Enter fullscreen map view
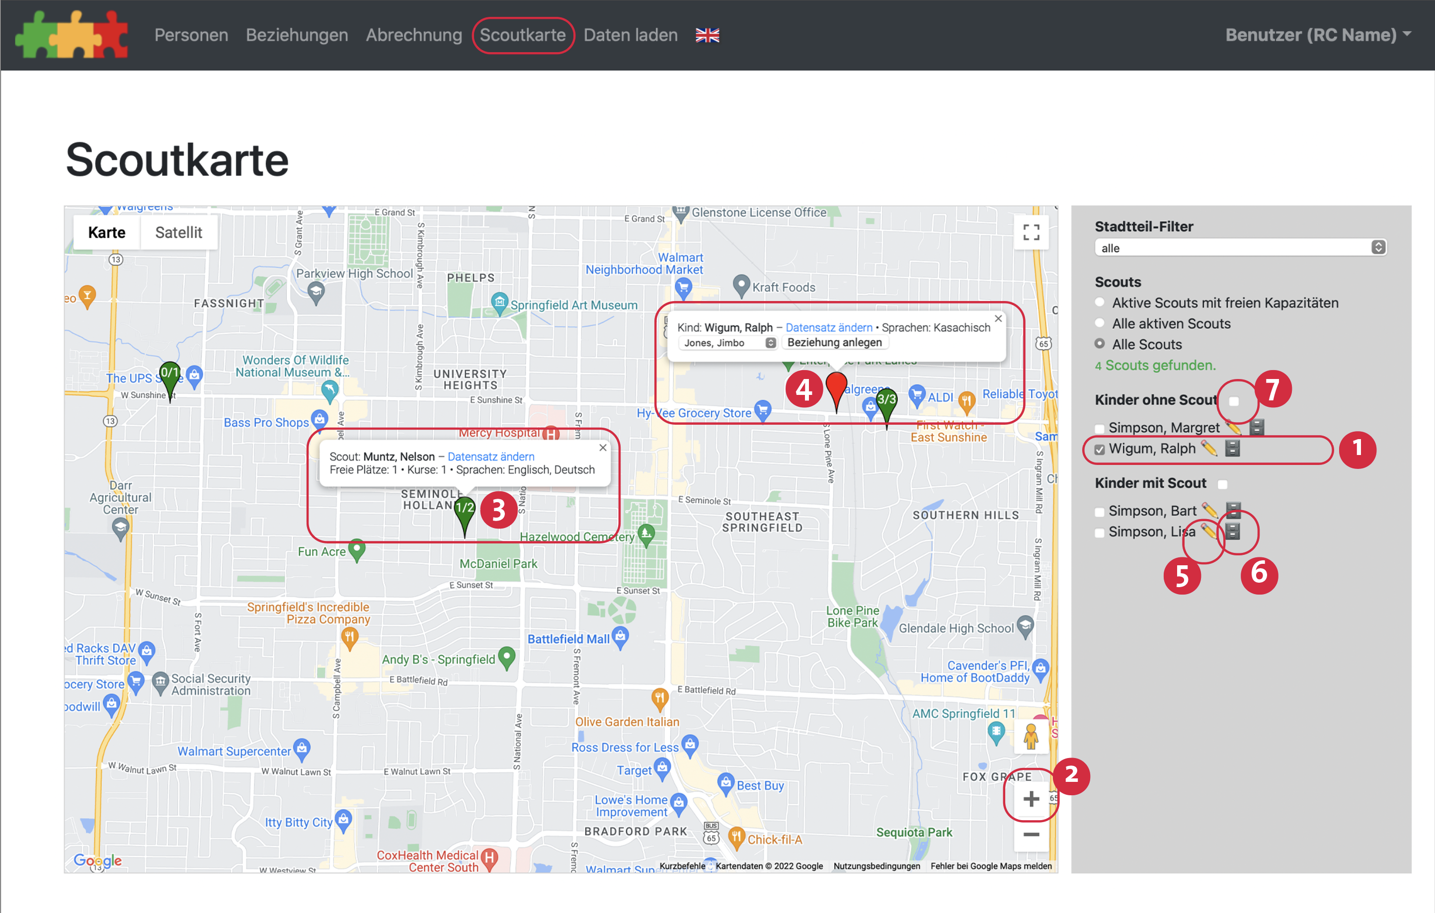This screenshot has height=913, width=1435. coord(1031,232)
